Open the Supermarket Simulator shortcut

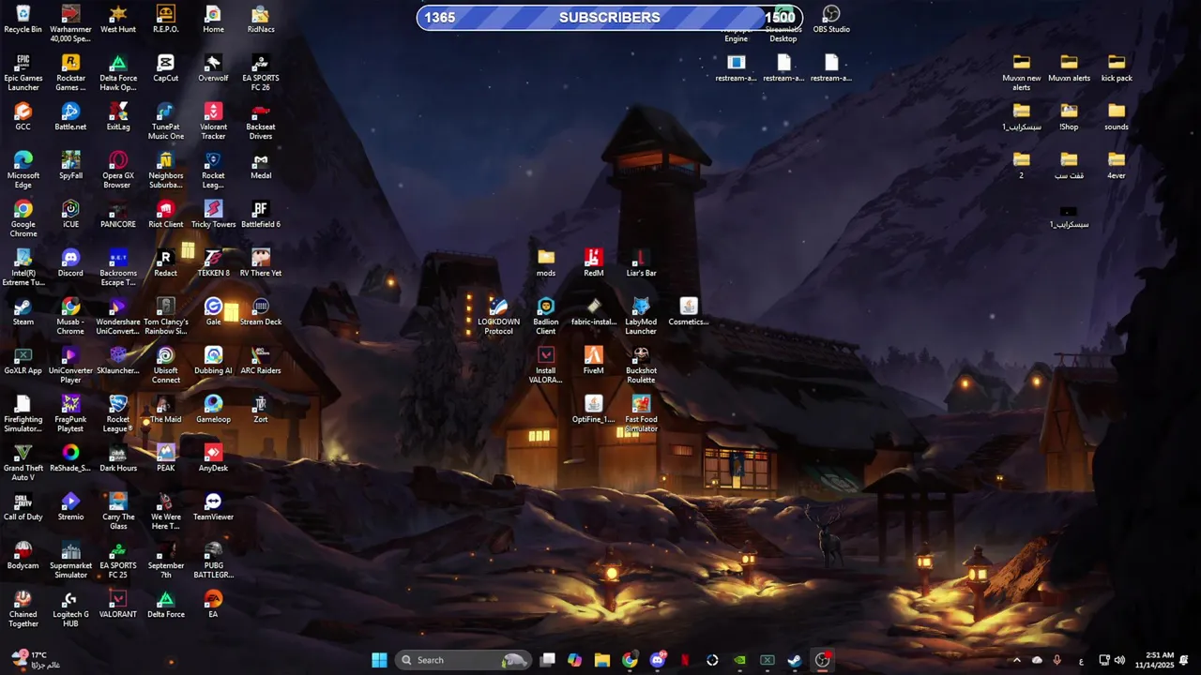[x=70, y=560]
